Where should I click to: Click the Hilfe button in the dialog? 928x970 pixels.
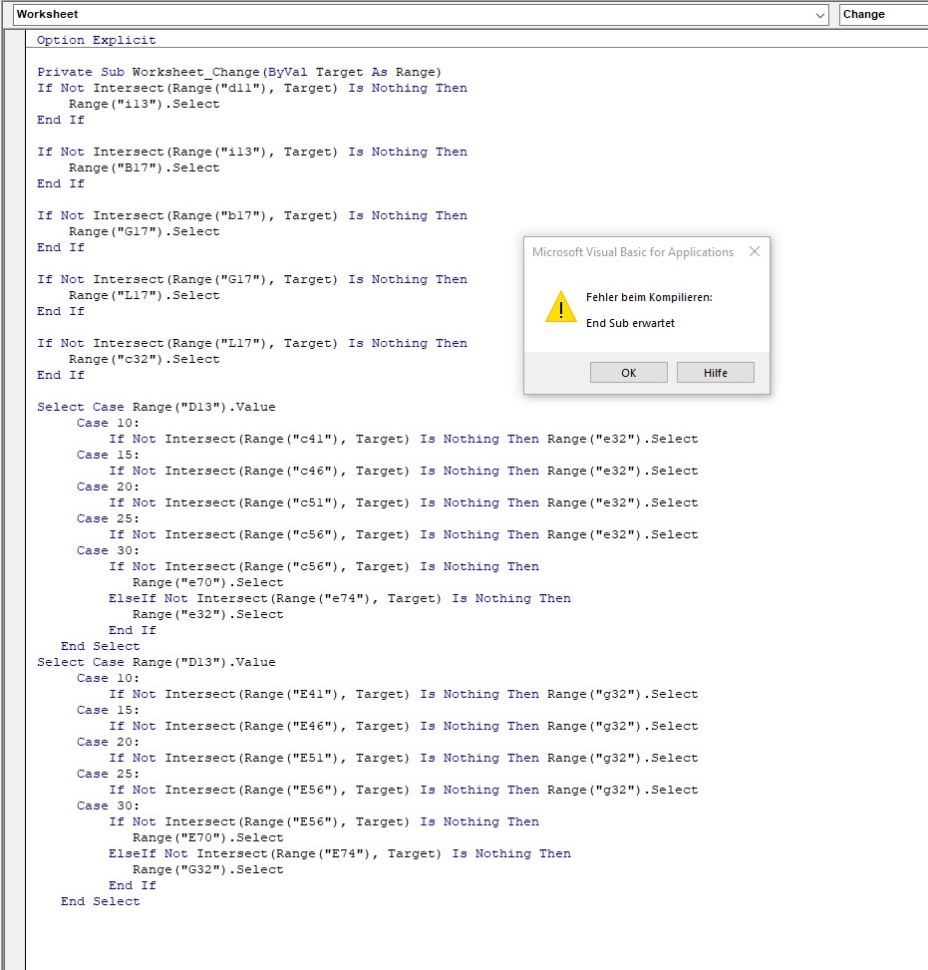(715, 373)
